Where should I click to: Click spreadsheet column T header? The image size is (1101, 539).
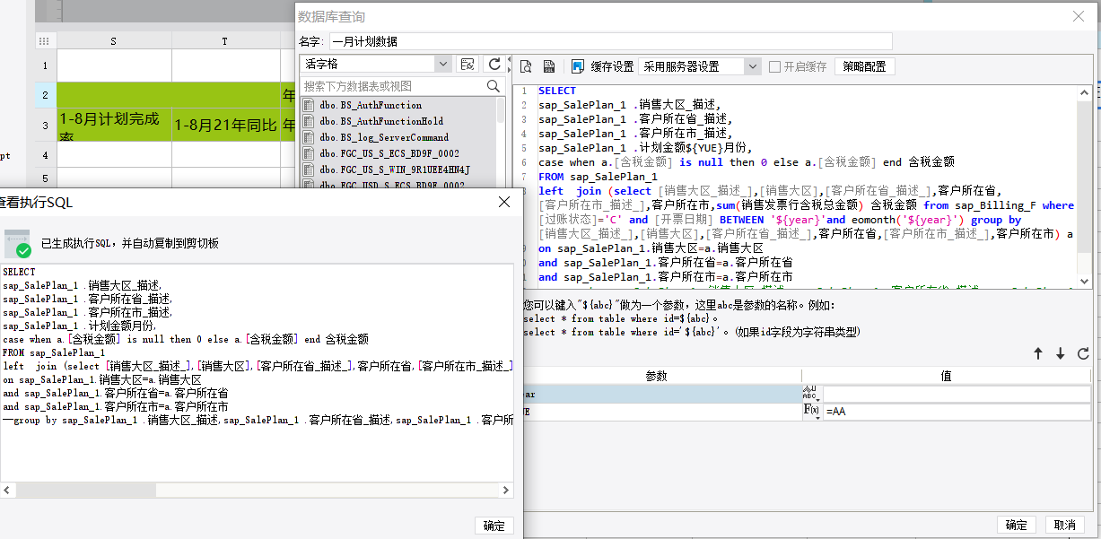225,40
